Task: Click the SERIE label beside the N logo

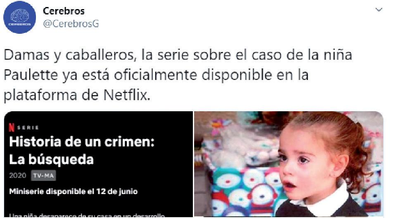Action: point(28,128)
